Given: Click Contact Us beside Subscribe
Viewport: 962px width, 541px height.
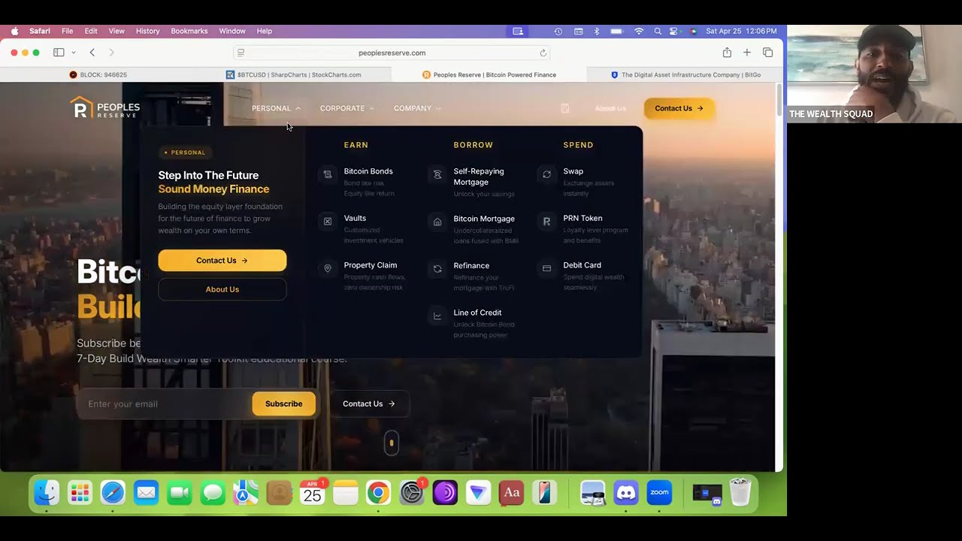Looking at the screenshot, I should pyautogui.click(x=369, y=403).
